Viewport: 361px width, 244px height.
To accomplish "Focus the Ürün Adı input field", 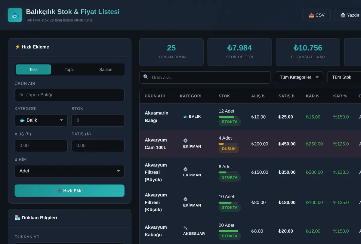I will (69, 95).
